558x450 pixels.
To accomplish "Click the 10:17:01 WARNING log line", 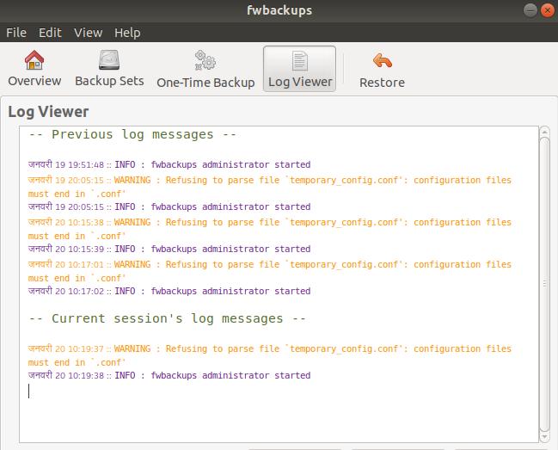I will tap(270, 271).
